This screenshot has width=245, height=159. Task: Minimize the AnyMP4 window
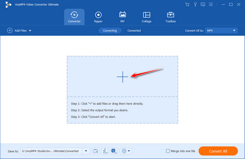223,4
